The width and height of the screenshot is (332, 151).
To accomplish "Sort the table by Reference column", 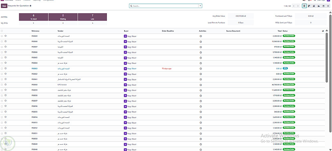I will (x=36, y=31).
